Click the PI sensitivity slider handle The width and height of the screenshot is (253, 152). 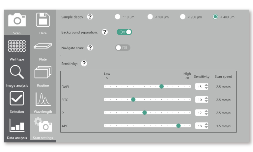point(144,112)
